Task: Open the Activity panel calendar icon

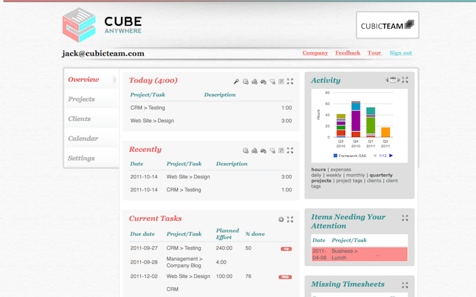Action: click(x=393, y=80)
